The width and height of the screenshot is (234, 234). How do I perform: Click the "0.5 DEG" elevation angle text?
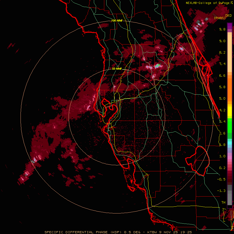pos(132,232)
